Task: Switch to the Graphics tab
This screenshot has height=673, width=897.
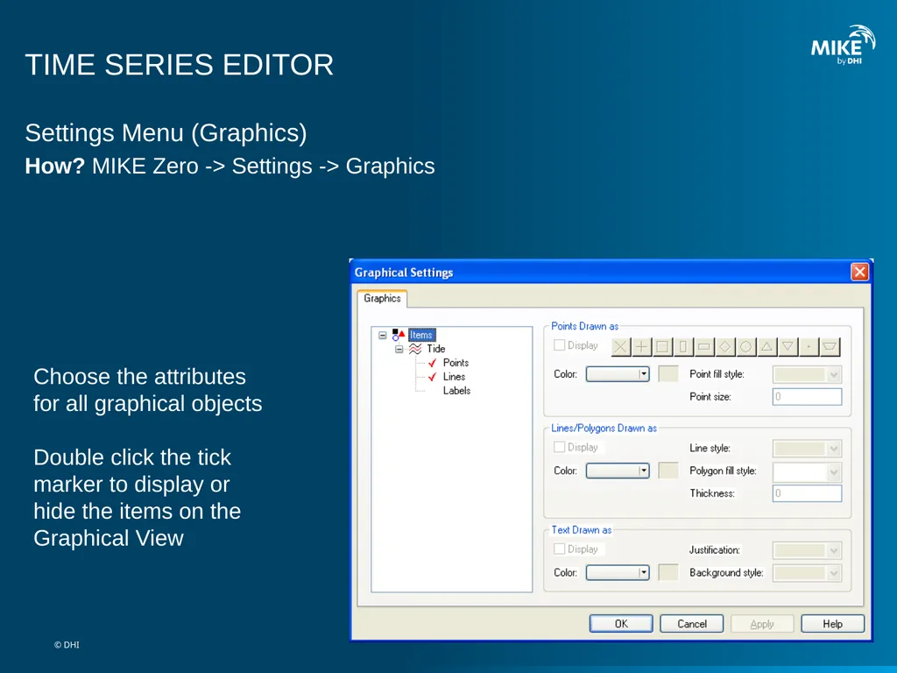Action: 382,298
